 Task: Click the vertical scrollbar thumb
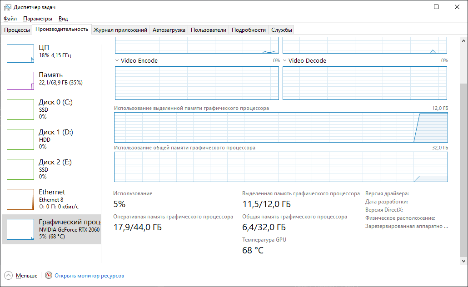[x=463, y=170]
